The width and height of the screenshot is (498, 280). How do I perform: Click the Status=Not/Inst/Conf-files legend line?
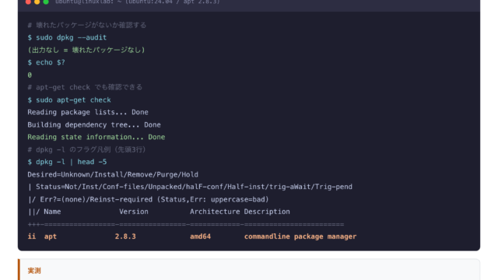[x=190, y=187]
